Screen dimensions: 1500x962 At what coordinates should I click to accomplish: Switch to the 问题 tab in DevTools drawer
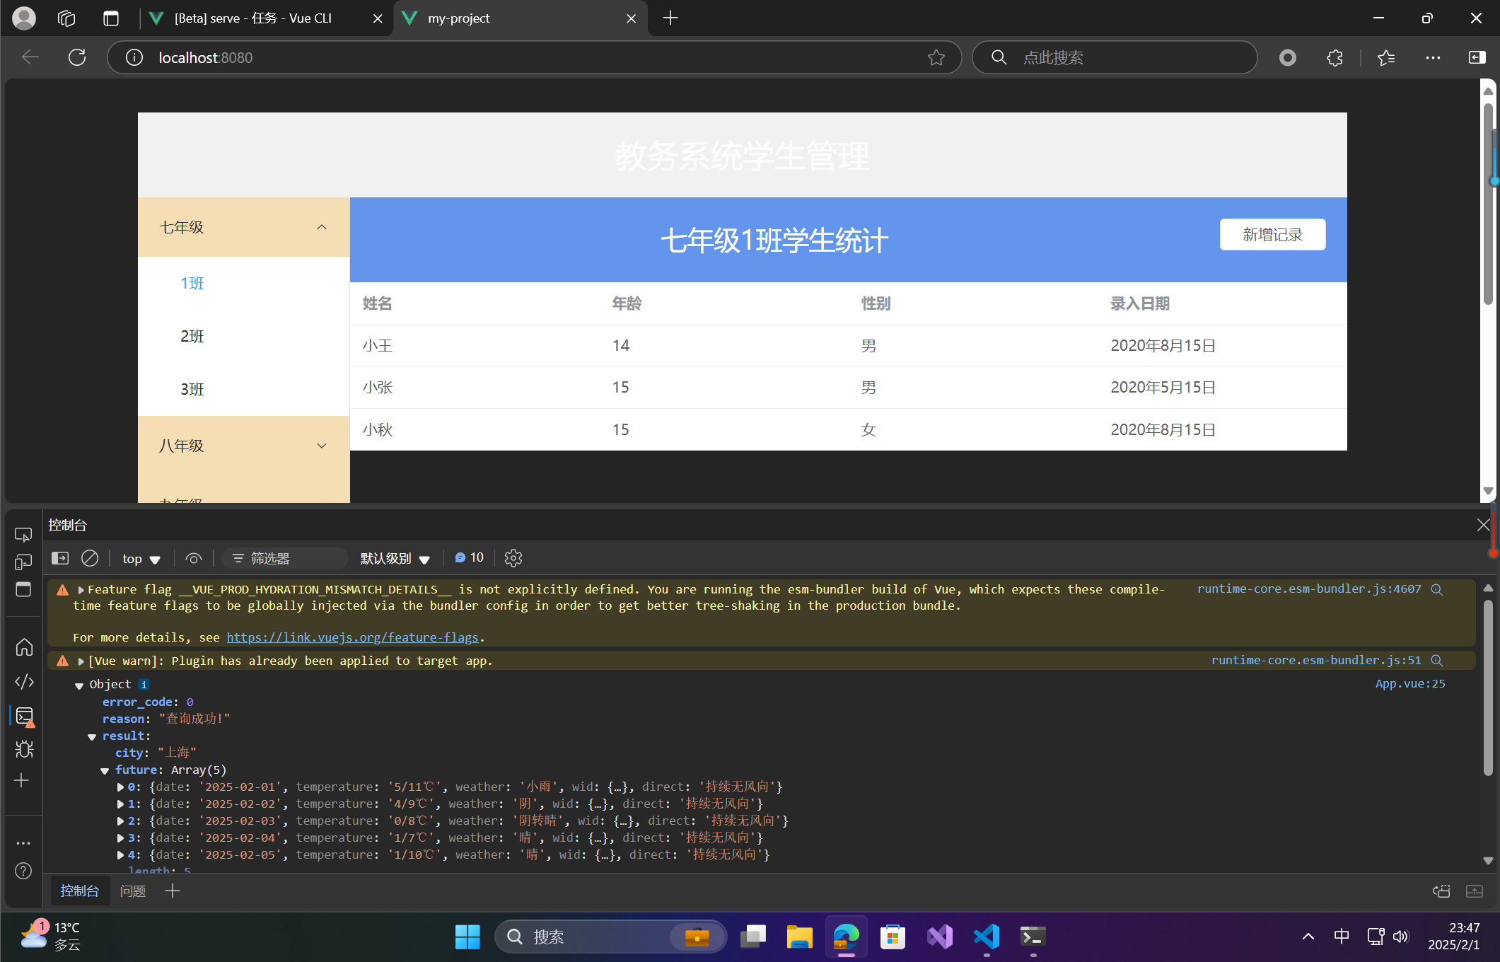point(132,891)
